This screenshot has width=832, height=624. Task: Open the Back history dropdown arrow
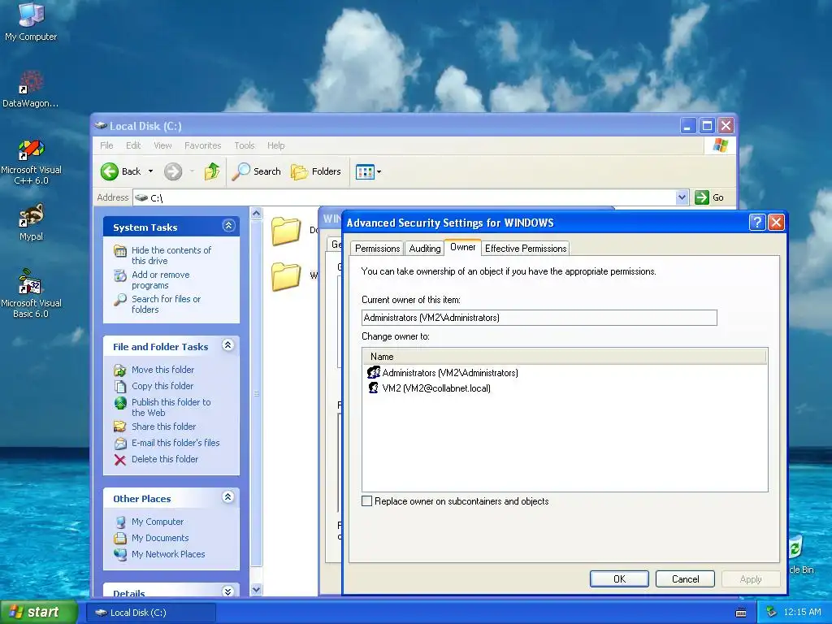[150, 171]
